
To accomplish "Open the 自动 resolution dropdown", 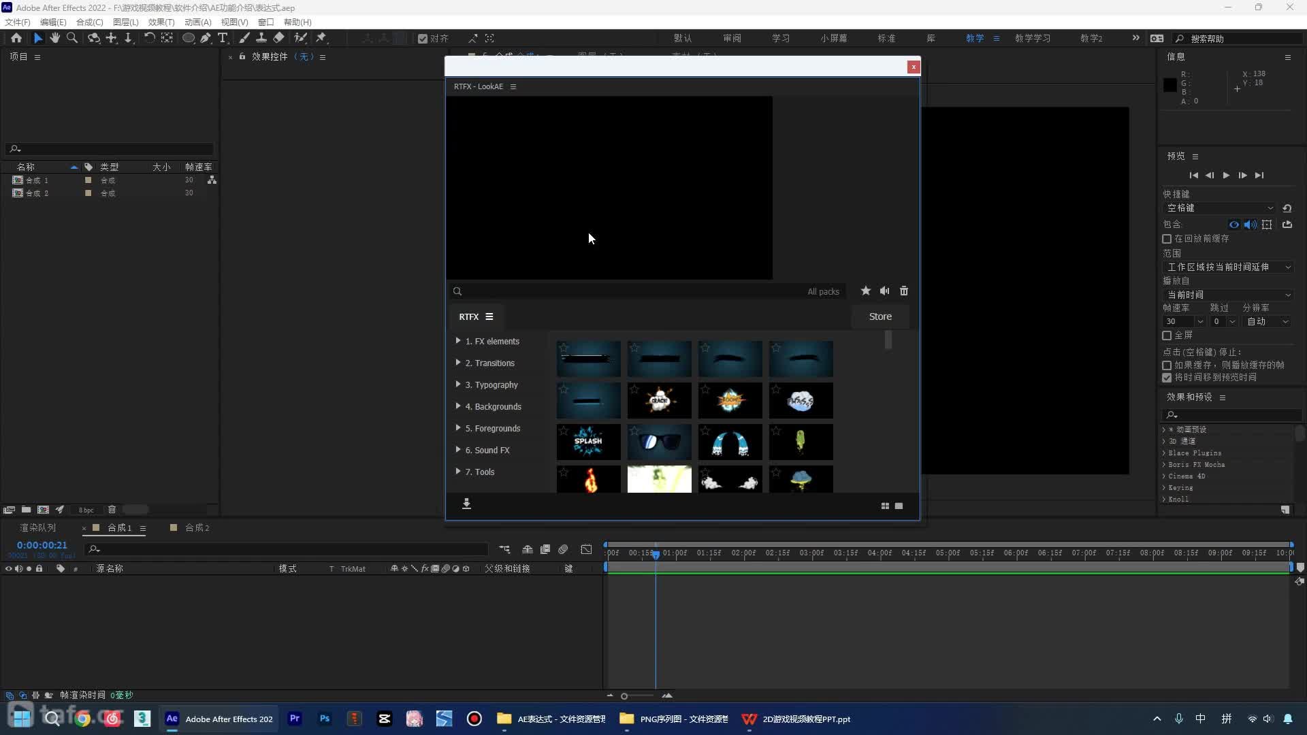I will (x=1267, y=322).
